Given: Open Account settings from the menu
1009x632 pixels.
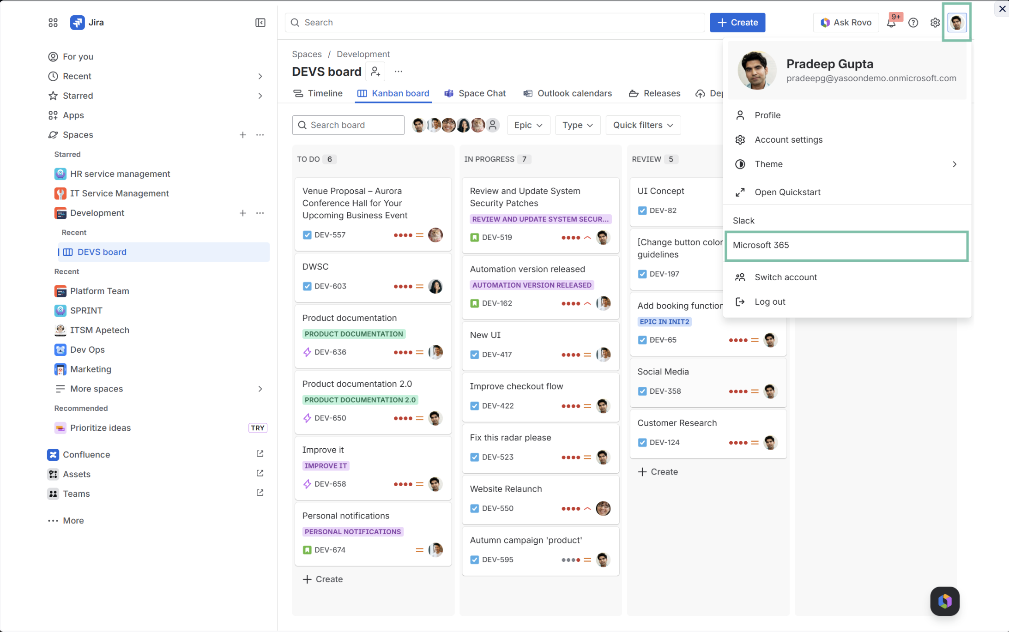Looking at the screenshot, I should click(847, 140).
